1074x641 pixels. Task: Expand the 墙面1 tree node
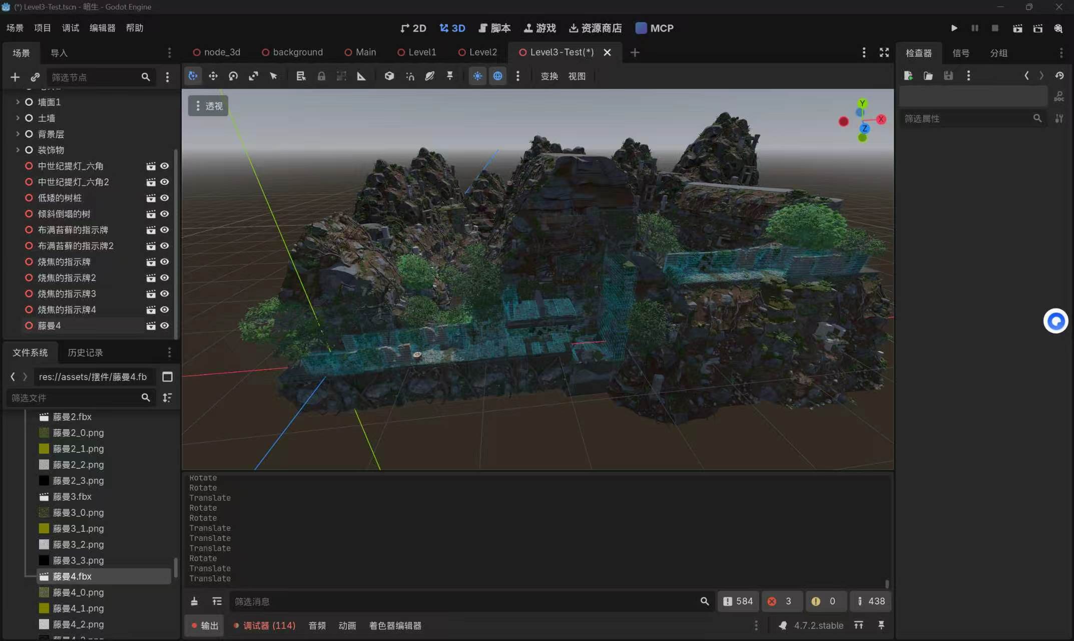(18, 102)
